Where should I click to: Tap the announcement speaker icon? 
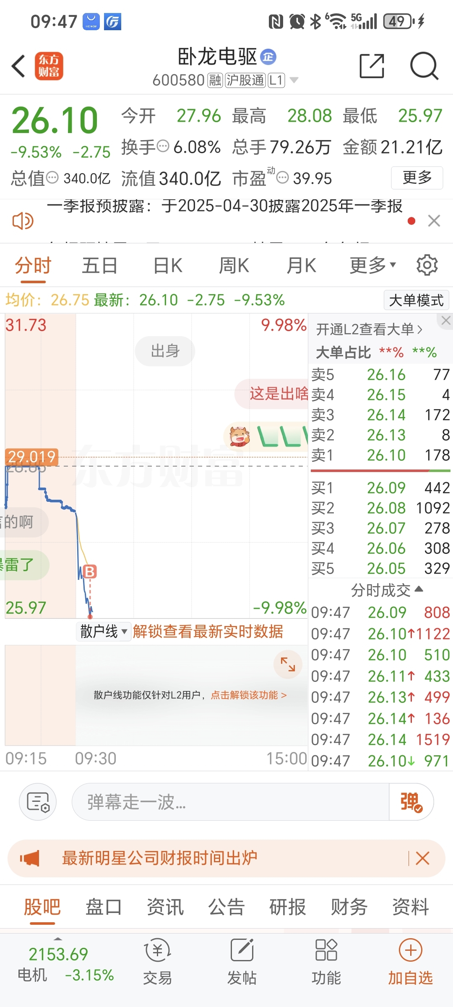click(x=23, y=221)
